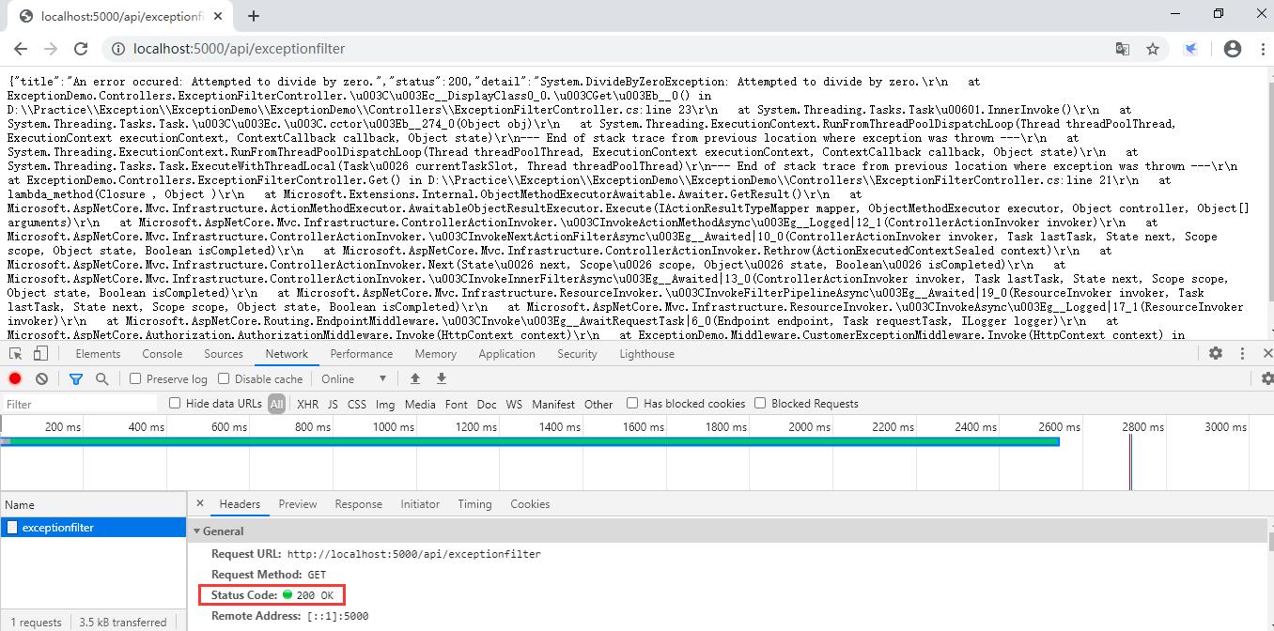Tick the Hide data URLs checkbox
The height and width of the screenshot is (631, 1274).
pyautogui.click(x=175, y=404)
